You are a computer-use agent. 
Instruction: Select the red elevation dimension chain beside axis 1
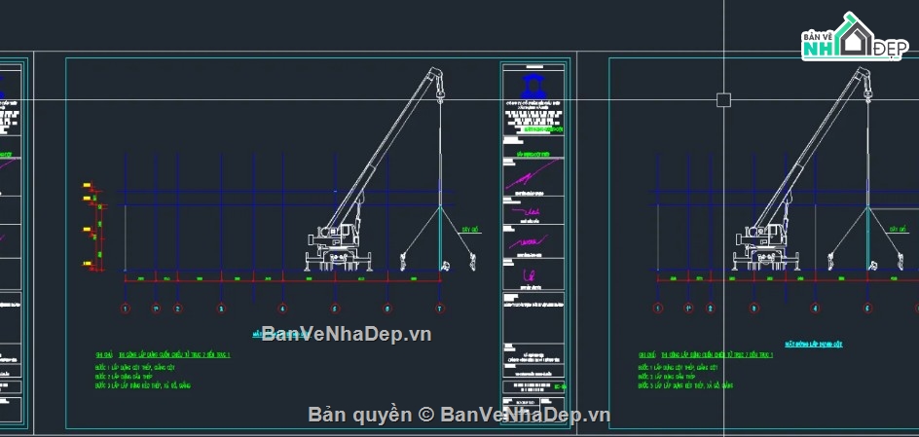(99, 230)
